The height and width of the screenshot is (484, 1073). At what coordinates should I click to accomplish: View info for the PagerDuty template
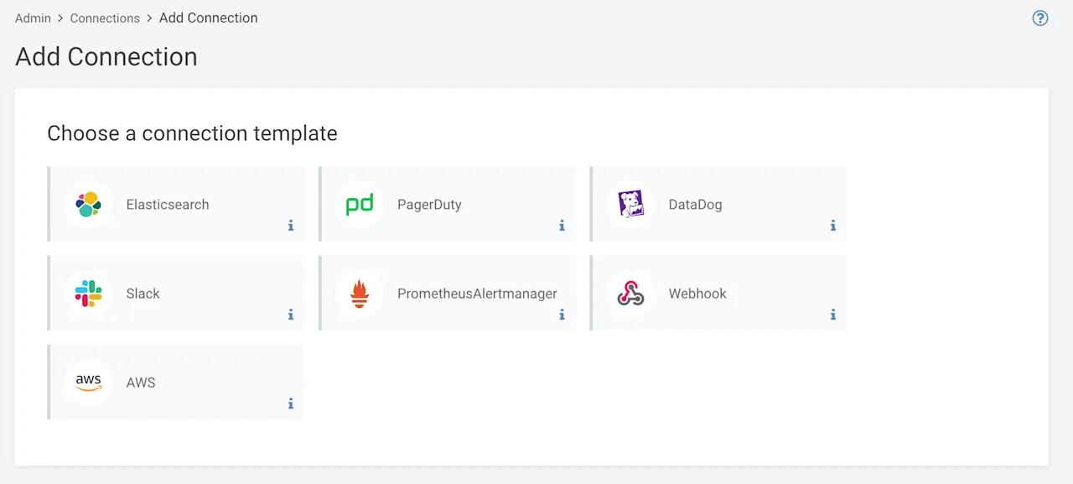(562, 226)
